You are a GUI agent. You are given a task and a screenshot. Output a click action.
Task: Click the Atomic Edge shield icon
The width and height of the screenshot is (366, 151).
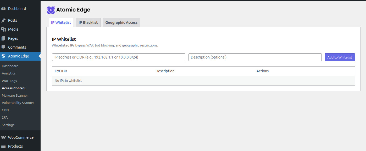coord(3,56)
